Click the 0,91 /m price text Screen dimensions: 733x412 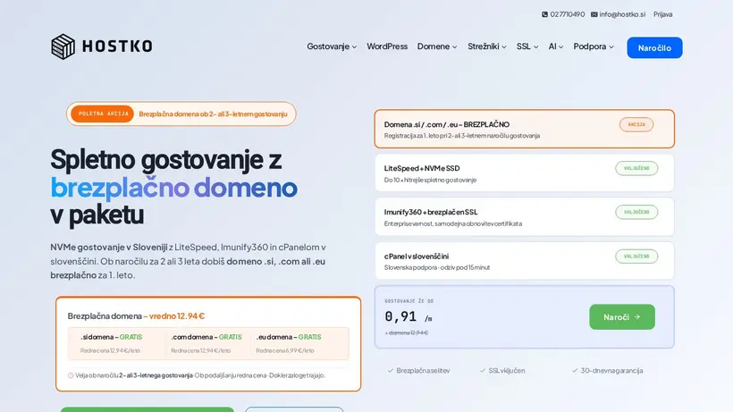pyautogui.click(x=409, y=316)
